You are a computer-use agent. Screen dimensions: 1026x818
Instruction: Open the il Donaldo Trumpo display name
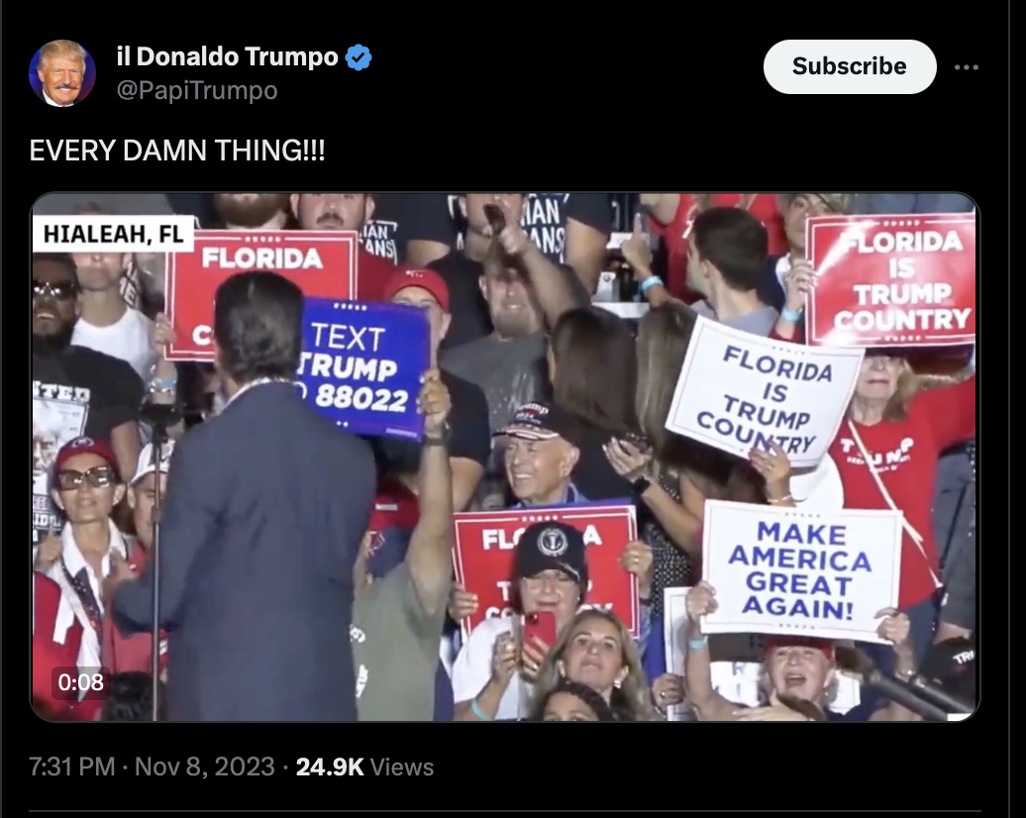(227, 56)
